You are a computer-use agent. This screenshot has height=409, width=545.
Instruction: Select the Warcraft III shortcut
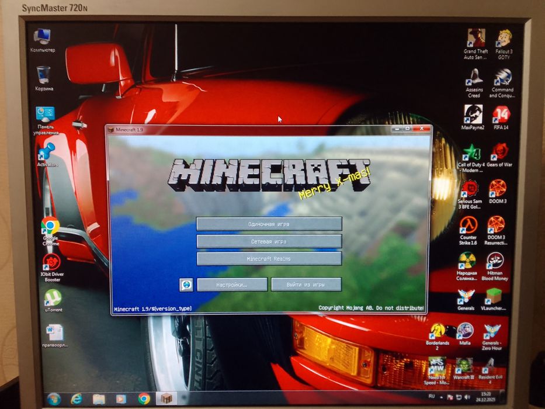[464, 369]
